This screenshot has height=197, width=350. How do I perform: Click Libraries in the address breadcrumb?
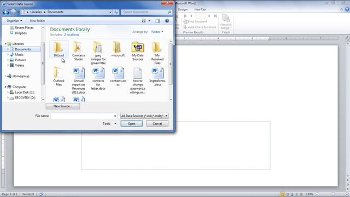click(36, 12)
